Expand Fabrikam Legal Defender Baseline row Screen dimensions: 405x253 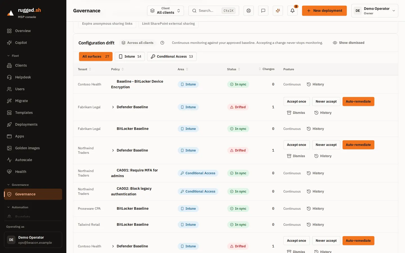(113, 107)
